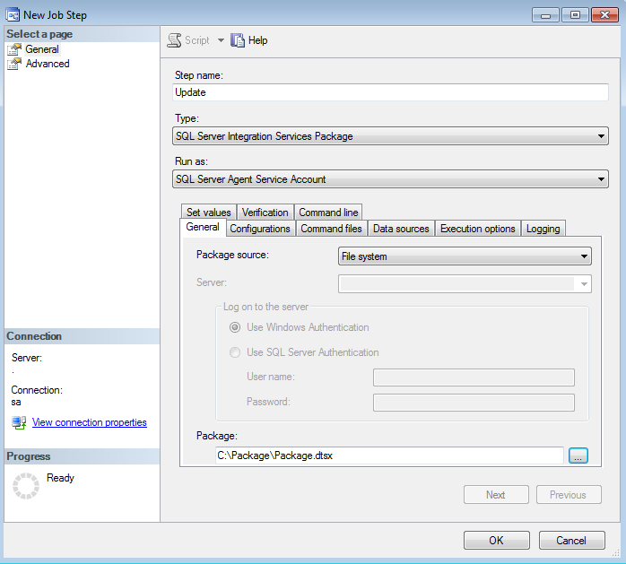The image size is (626, 564).
Task: Minimize the New Job Step window
Action: pos(545,15)
